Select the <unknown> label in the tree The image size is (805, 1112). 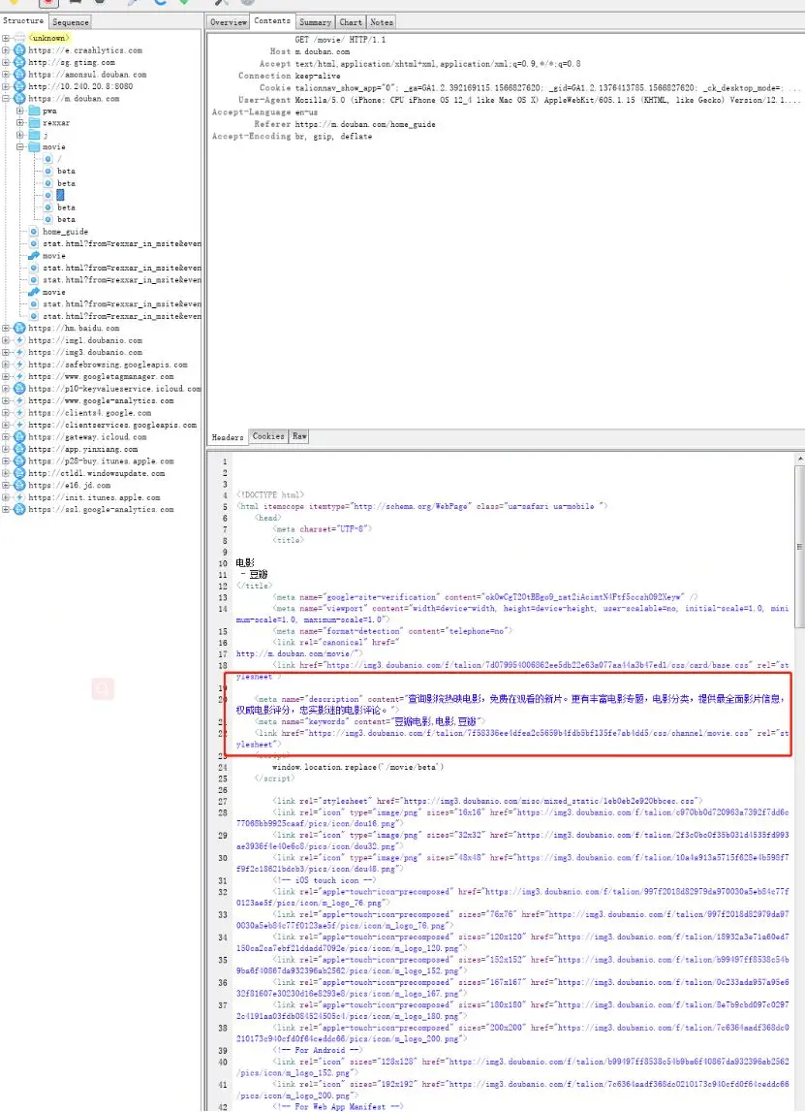click(48, 39)
